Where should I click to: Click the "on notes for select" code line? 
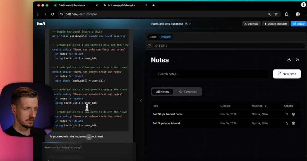[x=69, y=54]
